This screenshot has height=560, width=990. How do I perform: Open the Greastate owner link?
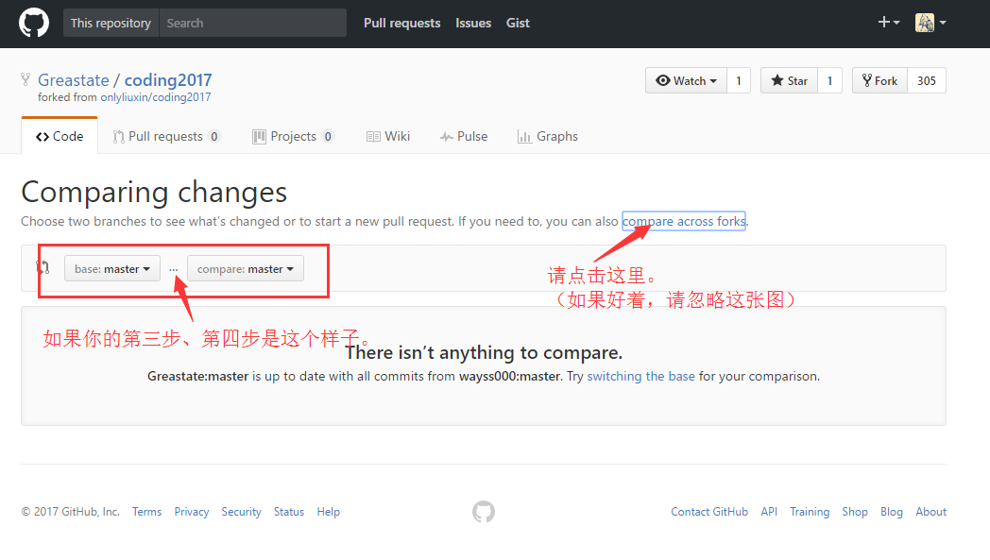(x=74, y=80)
